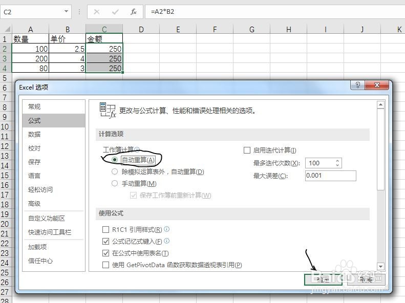Toggle 使用 GetPivotData 函数 checkbox
The width and height of the screenshot is (405, 303).
pos(105,265)
